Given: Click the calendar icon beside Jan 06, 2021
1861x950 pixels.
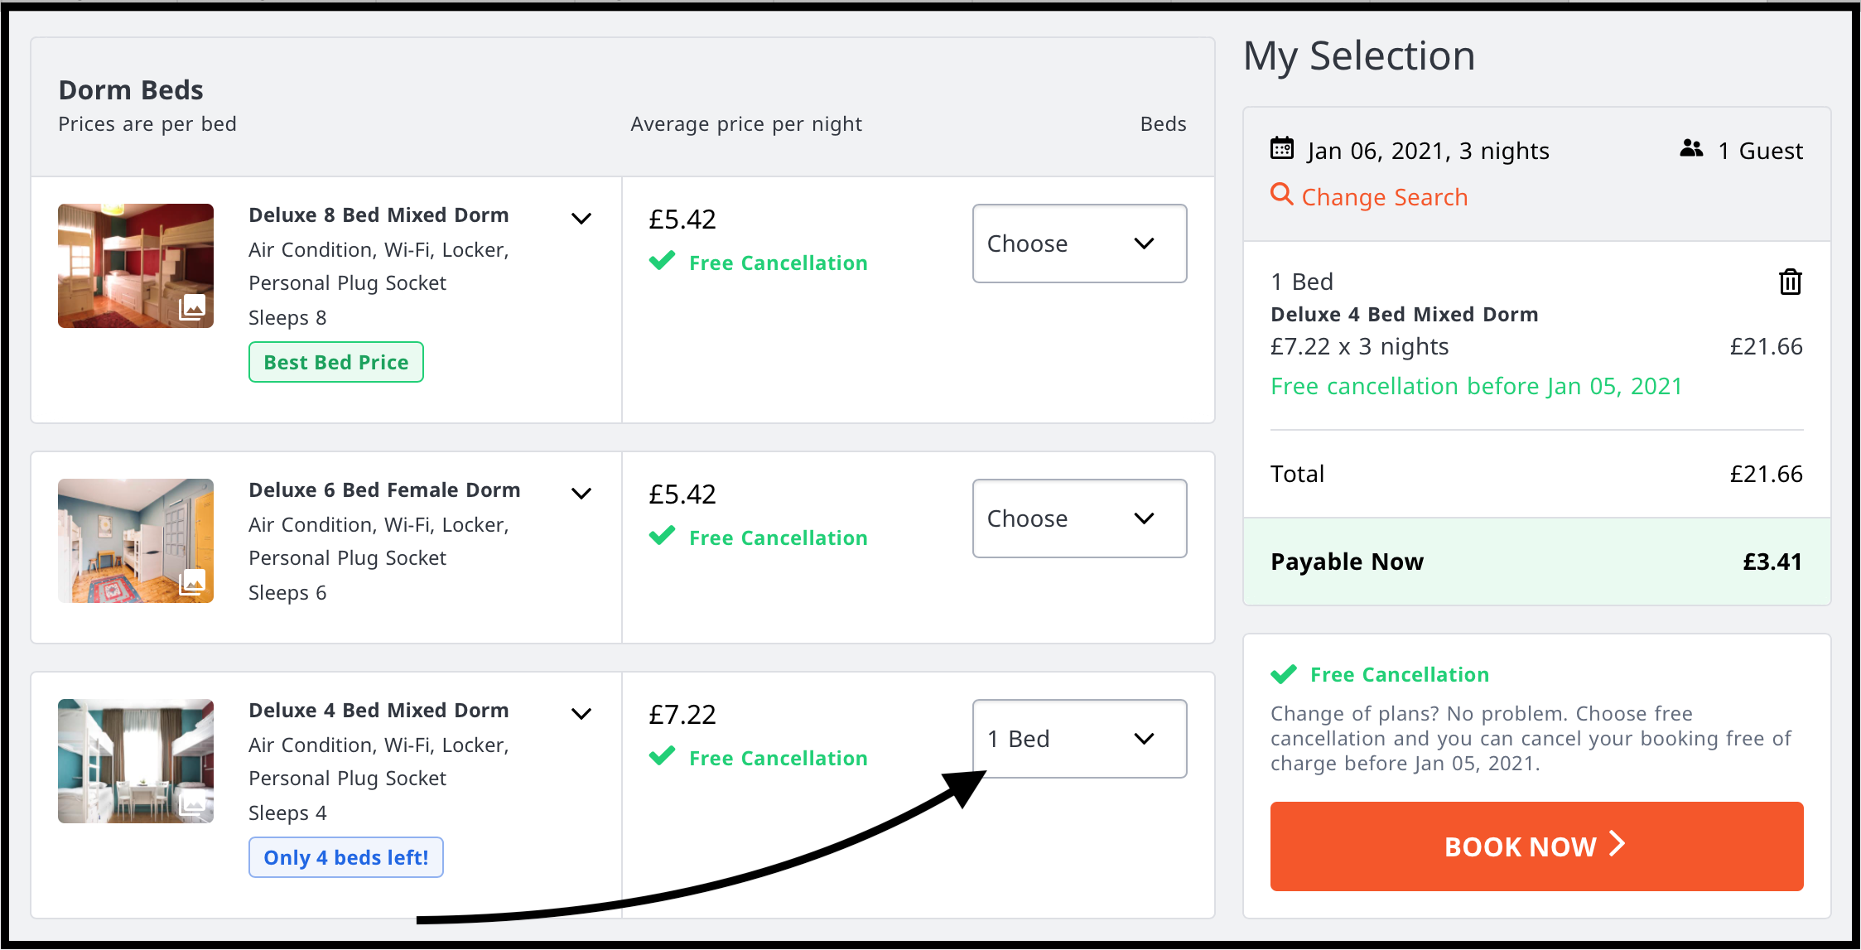Looking at the screenshot, I should (1282, 149).
